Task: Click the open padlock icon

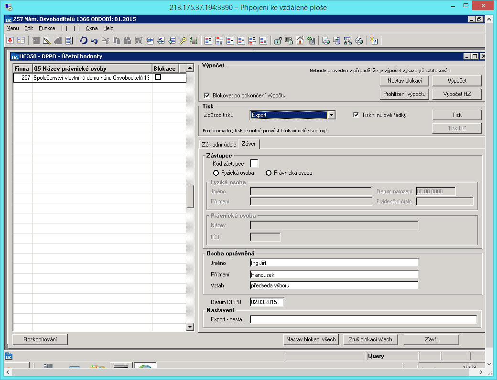Action: pos(278,41)
